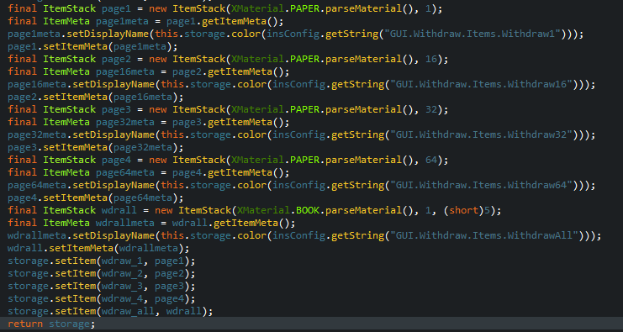Viewport: 623px width, 332px height.
Task: Click page4.setItemMeta(page64meta) line
Action: [x=96, y=198]
